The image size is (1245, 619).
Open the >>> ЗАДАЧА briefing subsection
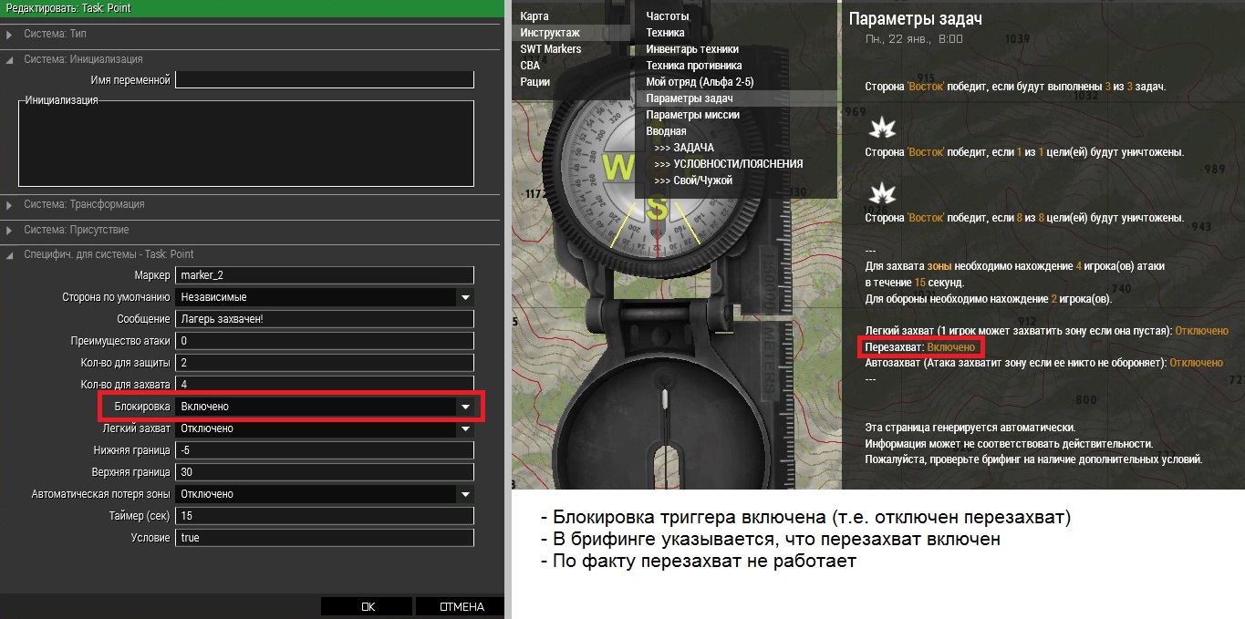click(x=684, y=148)
